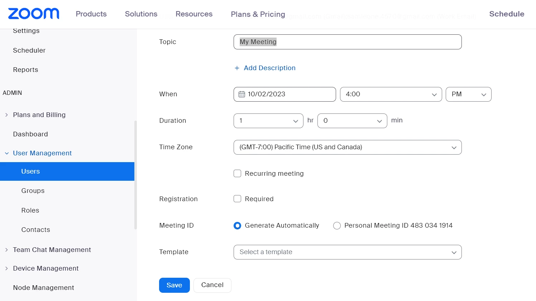Expand Plans and Billing chevron
The image size is (536, 301).
[6, 115]
